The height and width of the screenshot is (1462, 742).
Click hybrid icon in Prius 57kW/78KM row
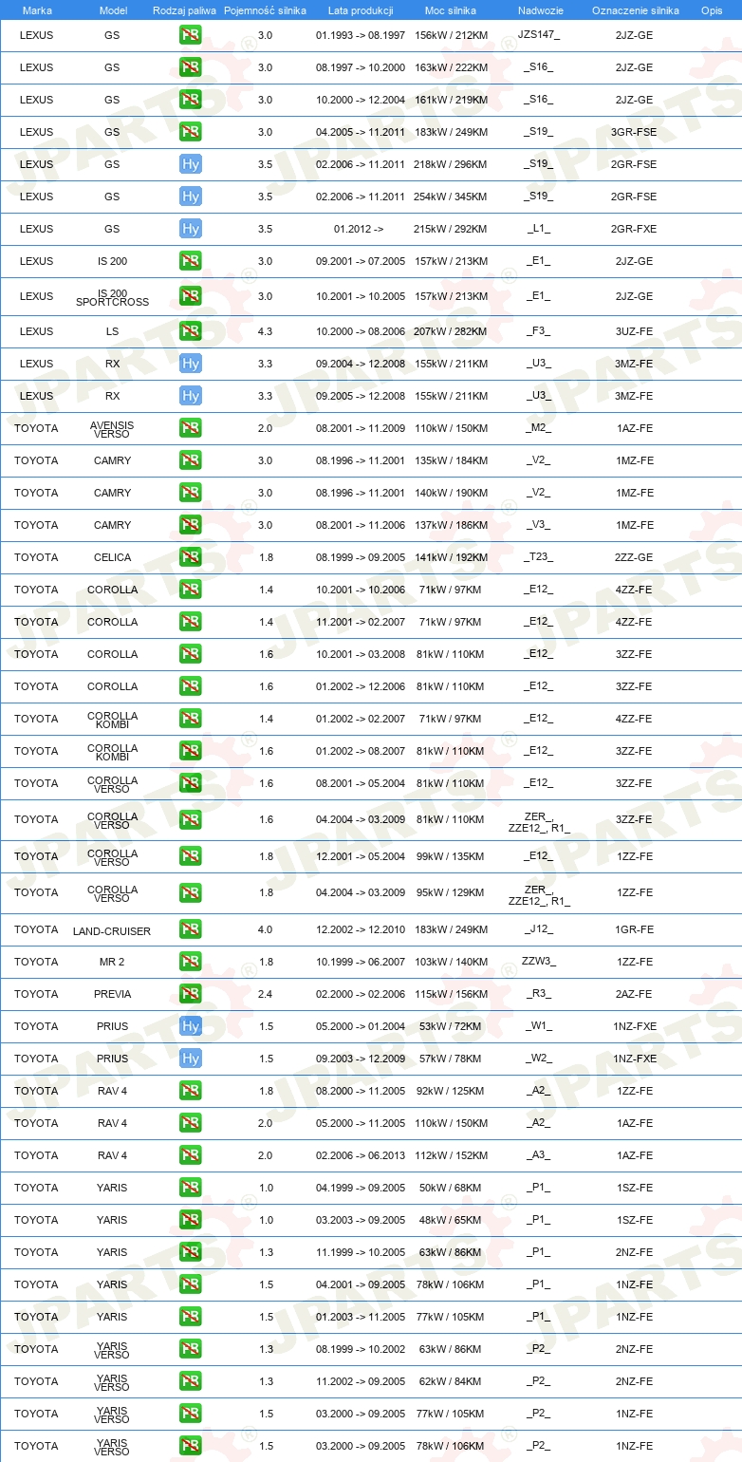(x=190, y=1059)
